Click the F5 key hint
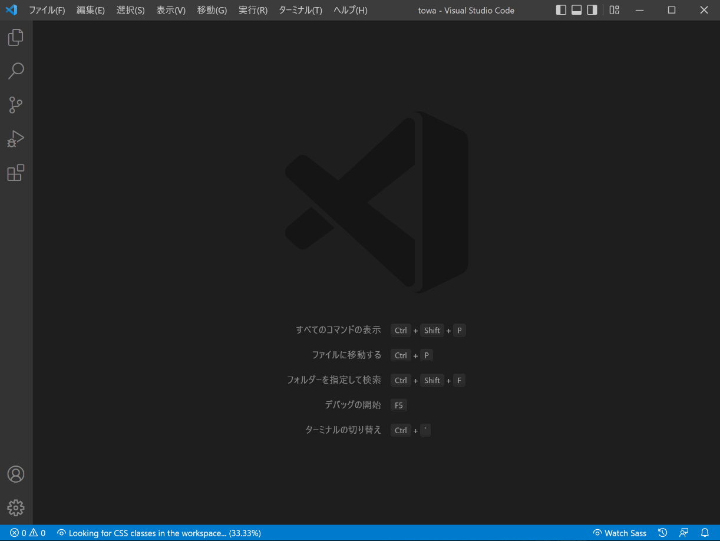The height and width of the screenshot is (541, 720). coord(399,405)
